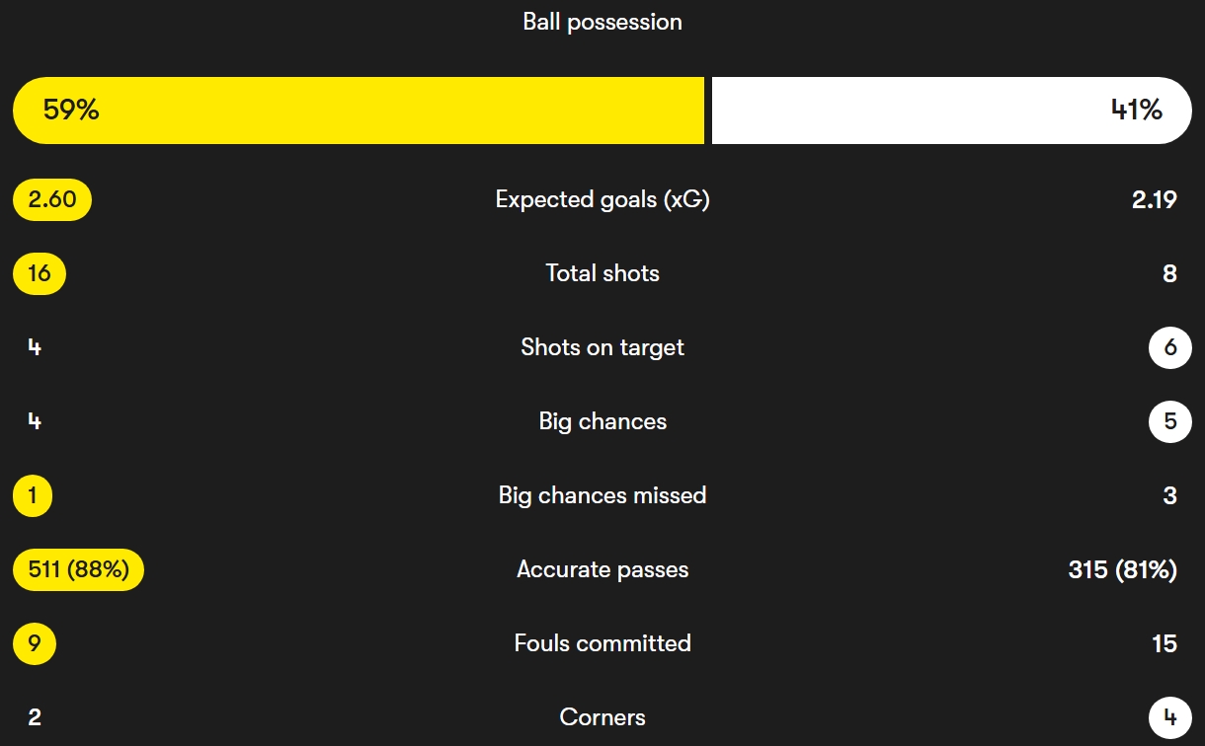Click the 315 (81%) accurate passes value
Image resolution: width=1205 pixels, height=746 pixels.
tap(1122, 569)
